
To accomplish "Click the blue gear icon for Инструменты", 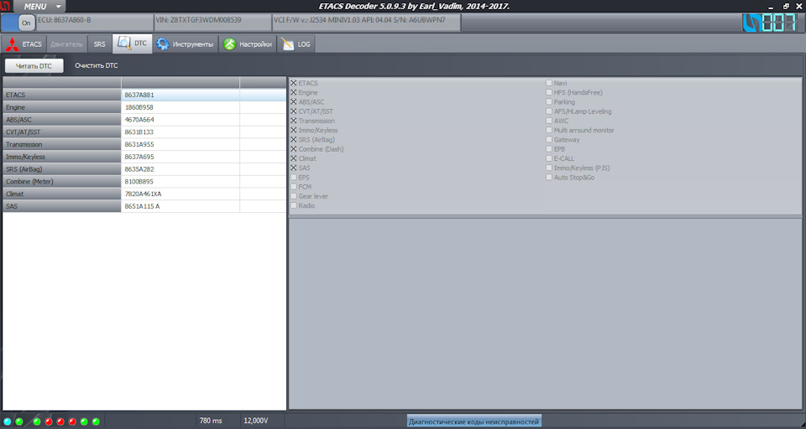I will (x=162, y=44).
